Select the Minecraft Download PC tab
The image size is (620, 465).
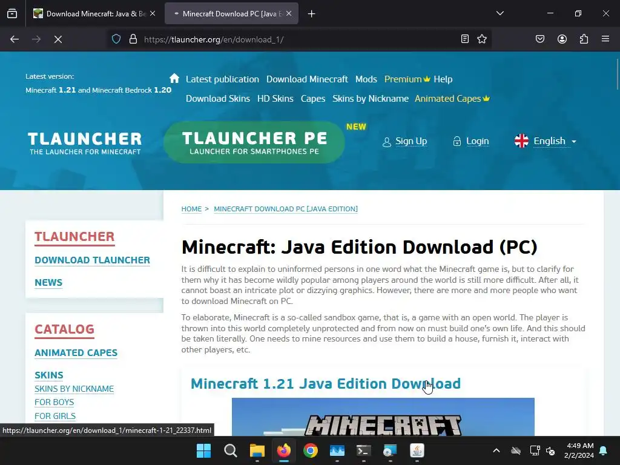pos(231,13)
